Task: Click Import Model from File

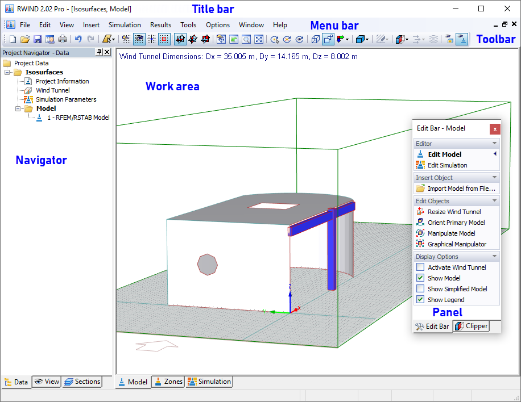Action: pyautogui.click(x=456, y=189)
